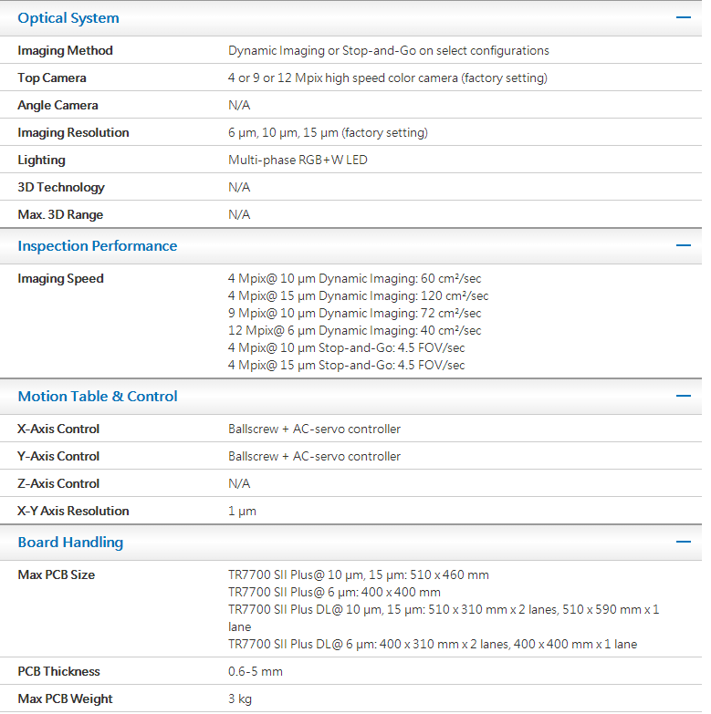This screenshot has width=711, height=714.
Task: Select 'TR7700 SII Plus@ 6 µm: 400 x 400 mm'
Action: click(334, 592)
